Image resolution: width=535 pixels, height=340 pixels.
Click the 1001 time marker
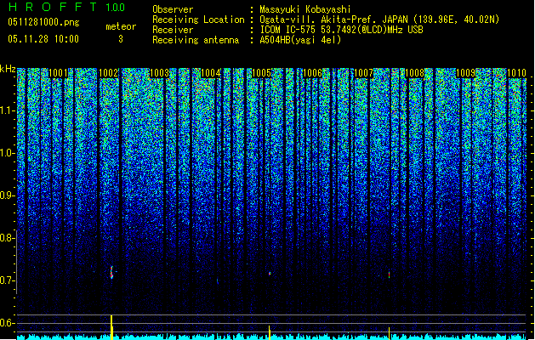pyautogui.click(x=58, y=73)
